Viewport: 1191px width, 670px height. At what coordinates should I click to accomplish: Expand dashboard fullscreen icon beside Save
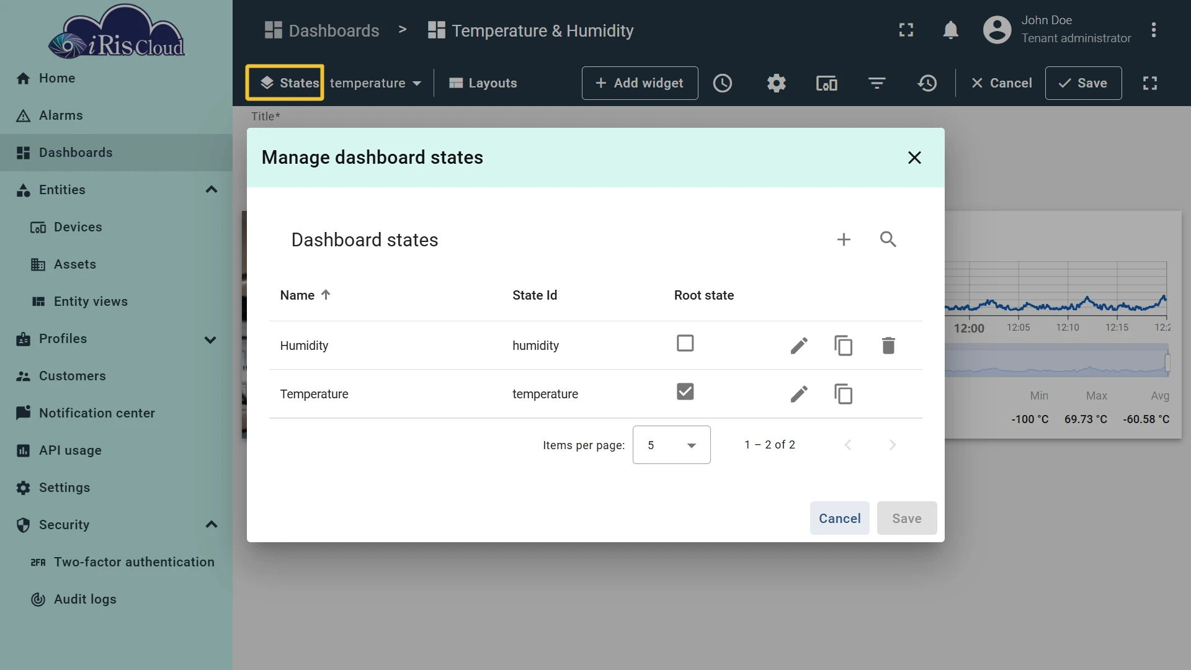(1150, 83)
